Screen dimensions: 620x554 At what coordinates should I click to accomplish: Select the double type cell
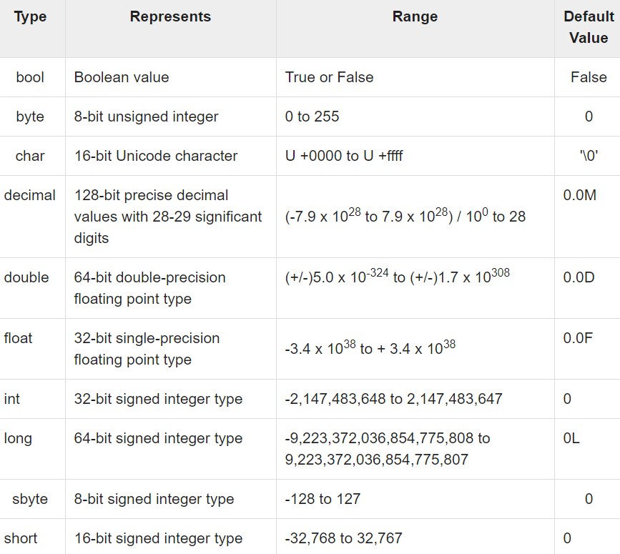point(26,277)
